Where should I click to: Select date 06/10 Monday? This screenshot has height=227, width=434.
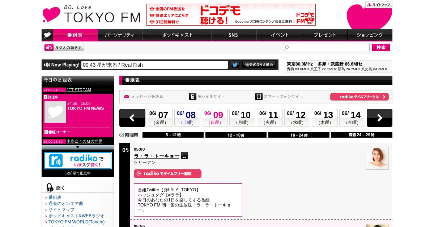pos(242,118)
